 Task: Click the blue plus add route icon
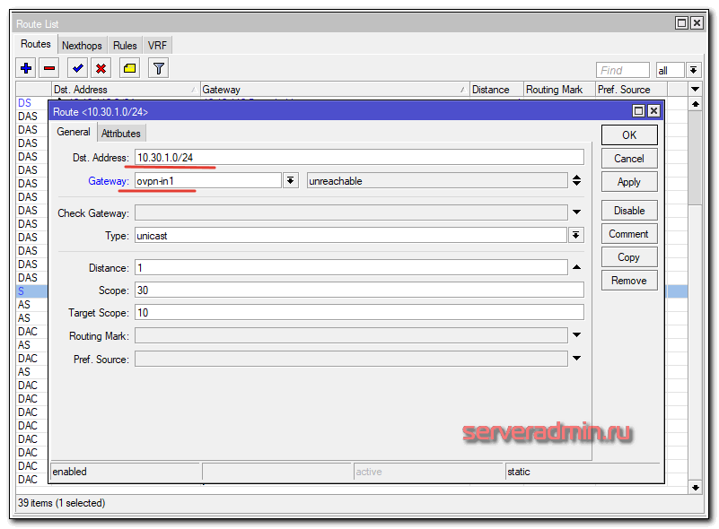(x=26, y=69)
